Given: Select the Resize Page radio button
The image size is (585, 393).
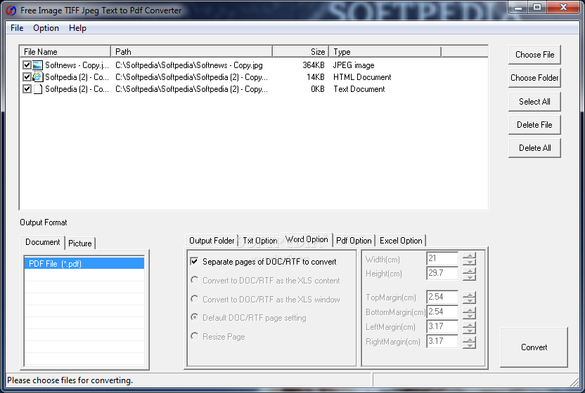Looking at the screenshot, I should click(x=194, y=336).
